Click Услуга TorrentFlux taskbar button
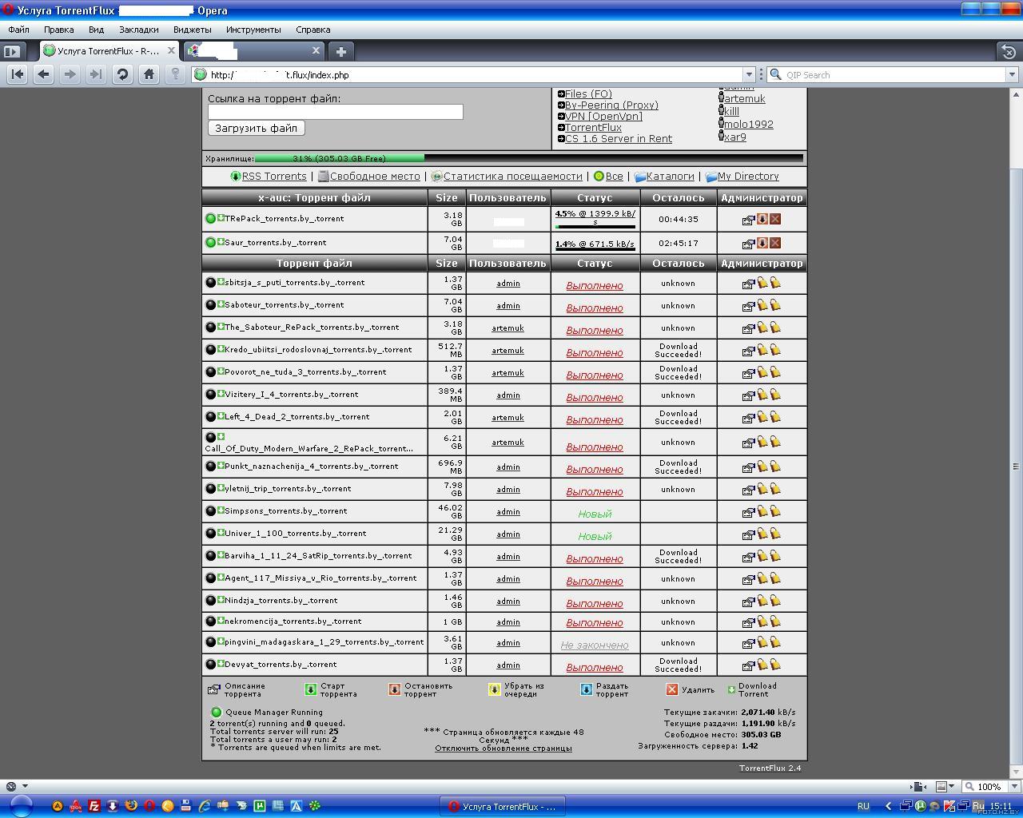The width and height of the screenshot is (1023, 818). (503, 806)
